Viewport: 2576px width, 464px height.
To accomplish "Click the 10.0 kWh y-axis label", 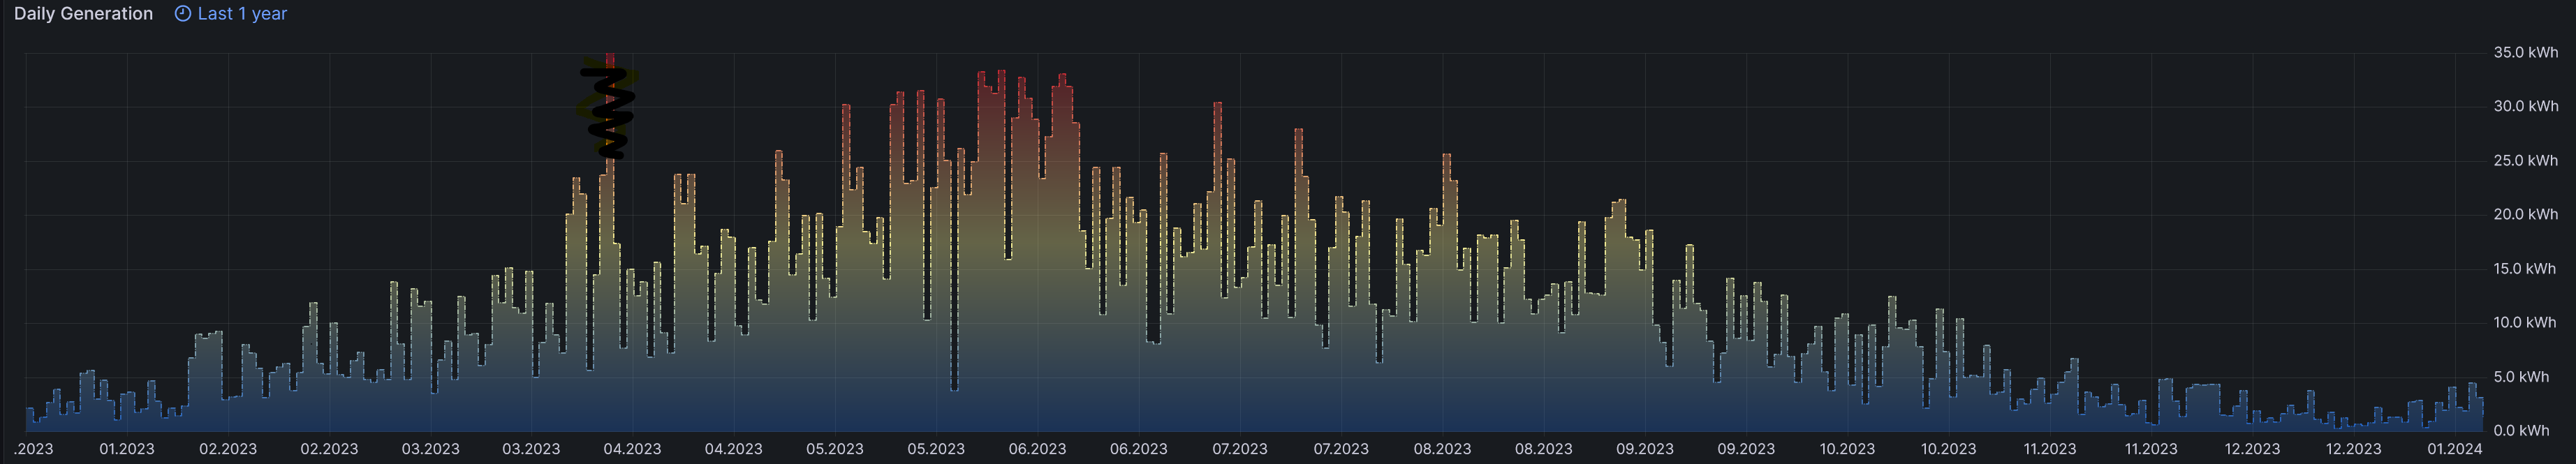I will pos(2525,322).
